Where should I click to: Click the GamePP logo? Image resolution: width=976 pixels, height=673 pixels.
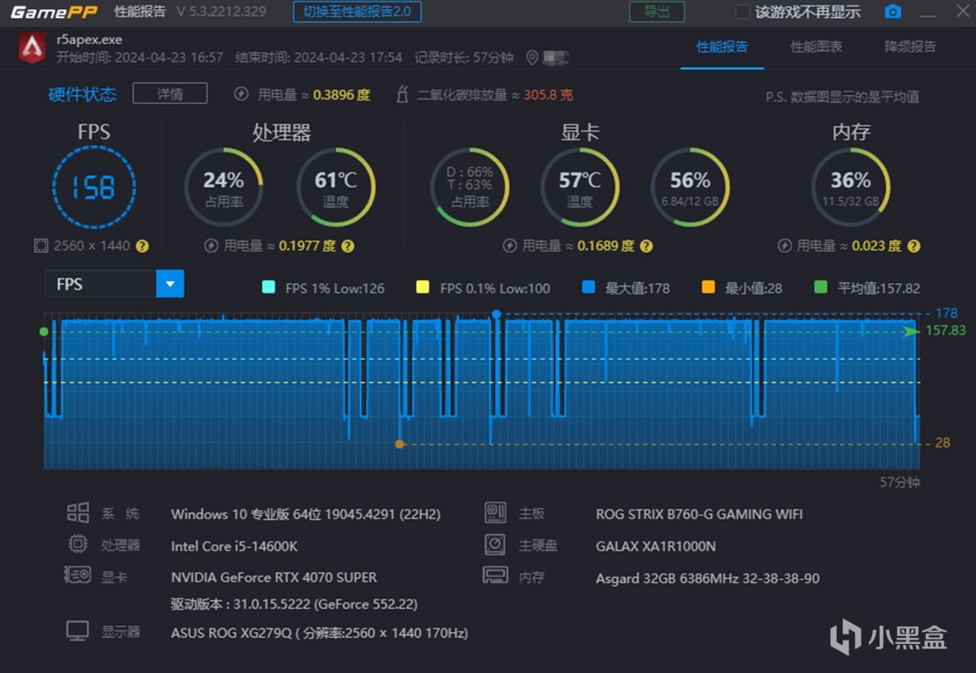coord(53,12)
